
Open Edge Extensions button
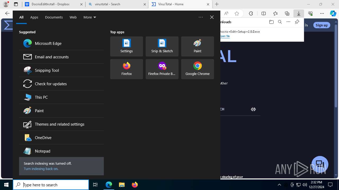[251, 13]
